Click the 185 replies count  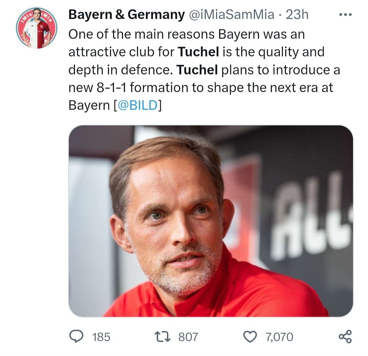[x=101, y=337]
